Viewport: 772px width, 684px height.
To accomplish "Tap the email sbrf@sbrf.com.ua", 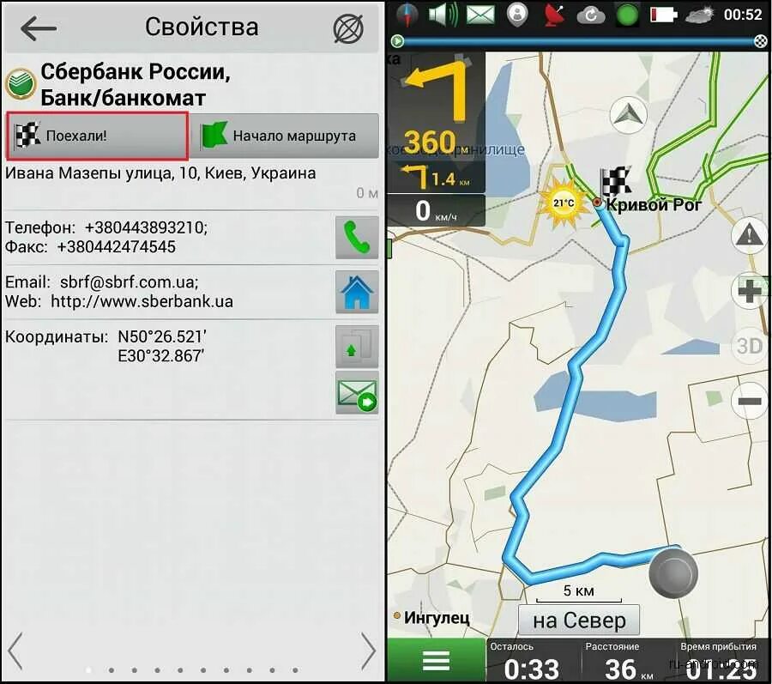I will click(x=129, y=282).
